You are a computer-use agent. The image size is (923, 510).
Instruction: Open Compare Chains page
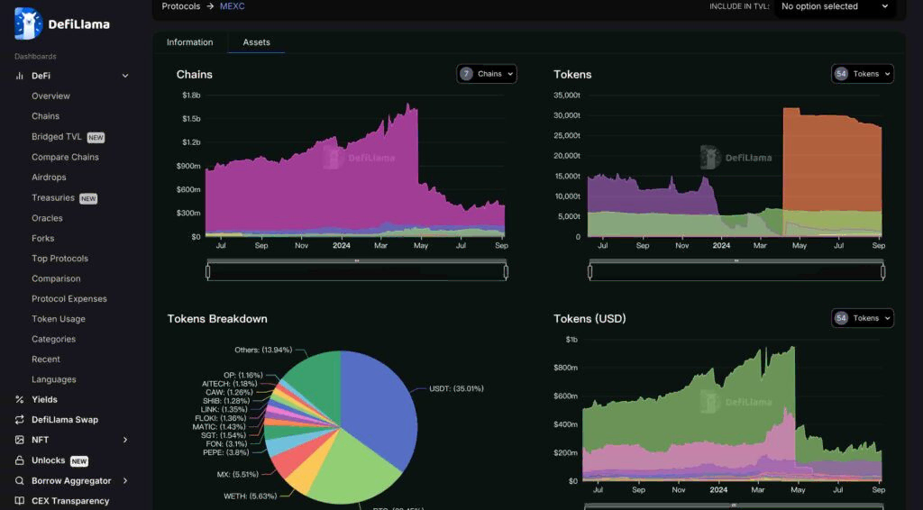(65, 157)
